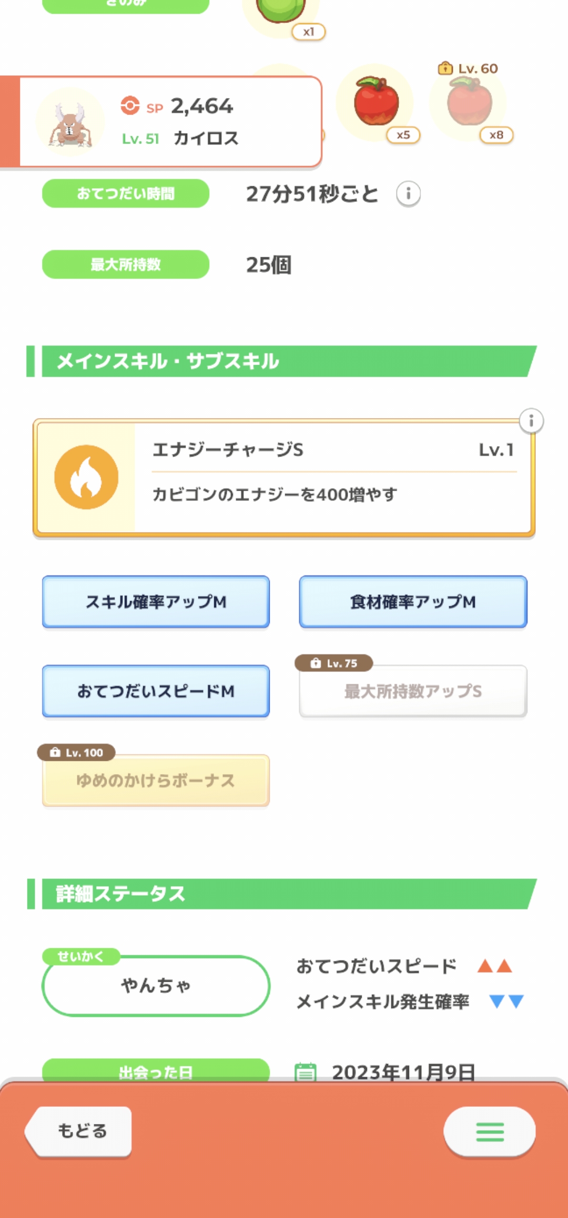
Task: Select the 食材確率アップM sub skill
Action: click(413, 602)
